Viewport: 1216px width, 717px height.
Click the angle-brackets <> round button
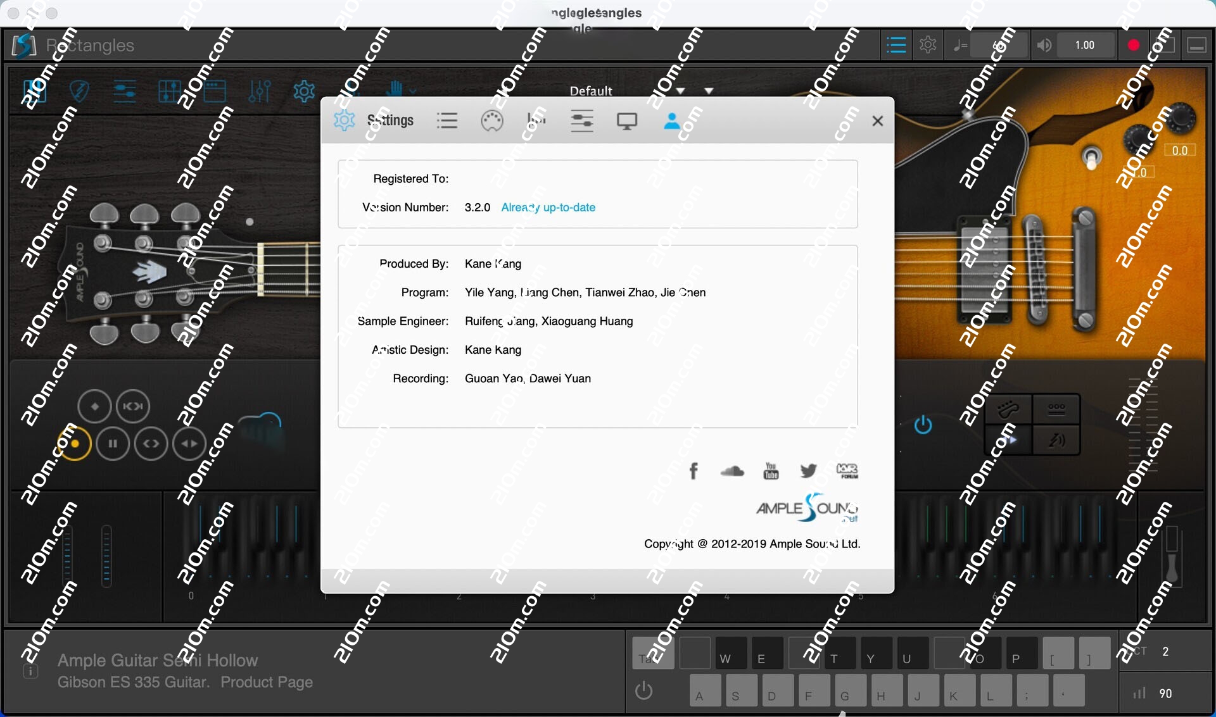[151, 444]
